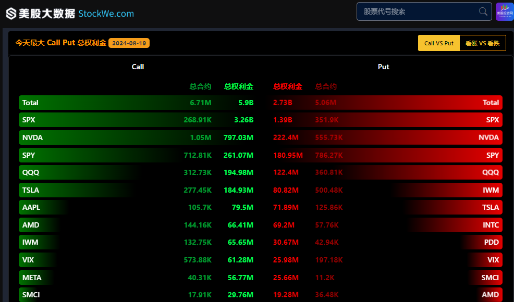
Task: Click the put premium value 80.82M
Action: [x=286, y=190]
